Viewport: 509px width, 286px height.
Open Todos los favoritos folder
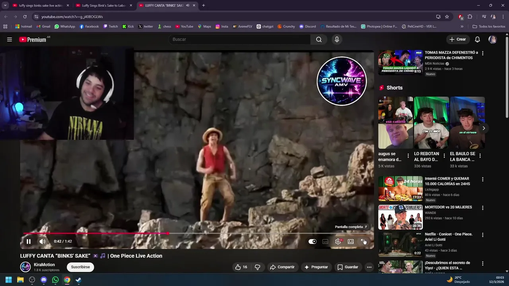coord(489,27)
